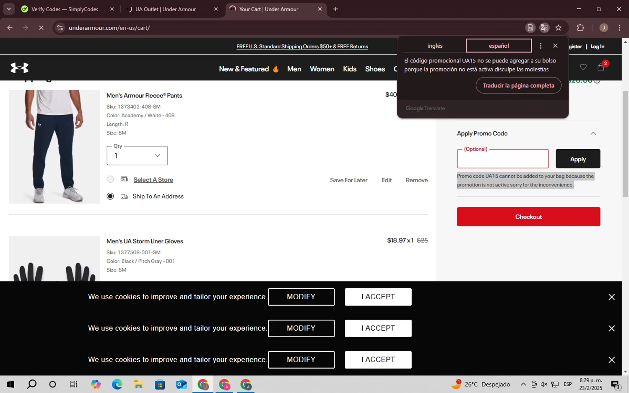629x393 pixels.
Task: Click MODIFY on the second cookie banner
Action: coord(301,328)
